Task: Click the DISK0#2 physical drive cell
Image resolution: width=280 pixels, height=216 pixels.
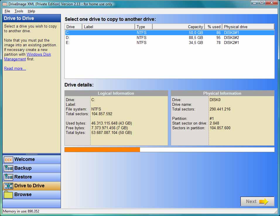Action: coord(231,38)
